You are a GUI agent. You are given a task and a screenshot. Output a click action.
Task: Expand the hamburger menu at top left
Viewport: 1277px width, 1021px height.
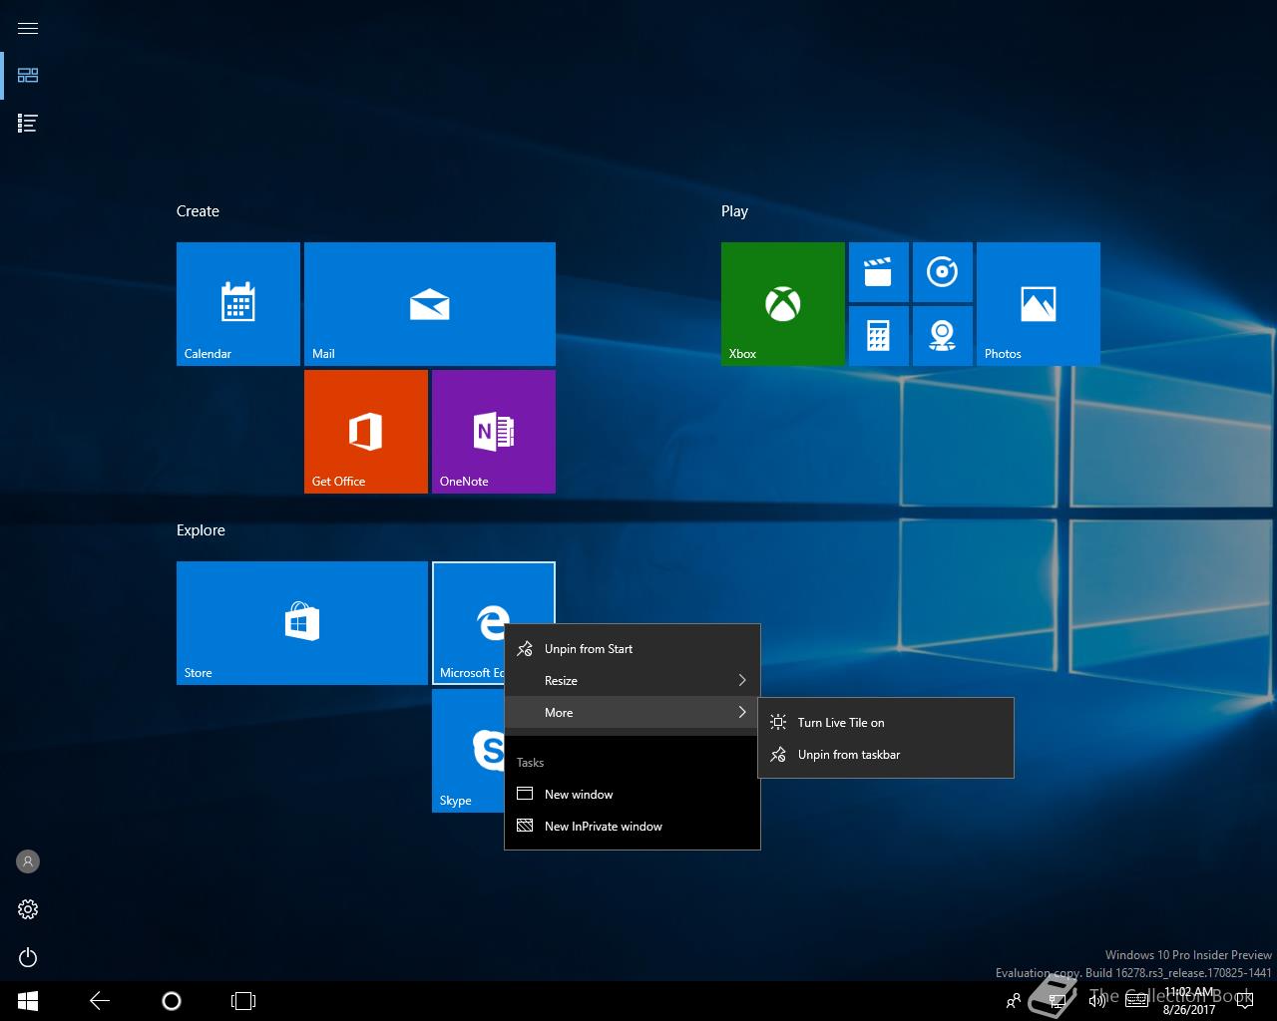tap(28, 28)
